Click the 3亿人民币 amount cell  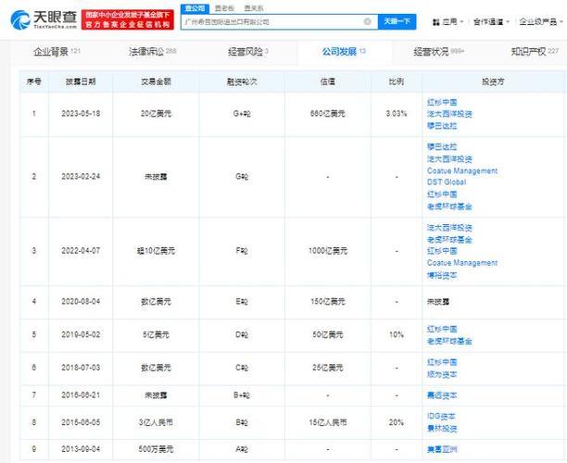click(x=156, y=422)
